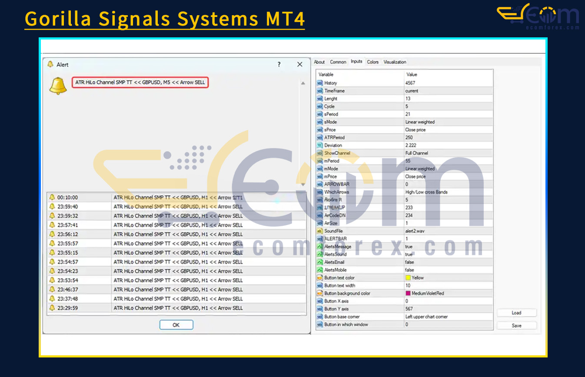The height and width of the screenshot is (377, 585).
Task: Click the Button background color variable icon
Action: (x=320, y=293)
